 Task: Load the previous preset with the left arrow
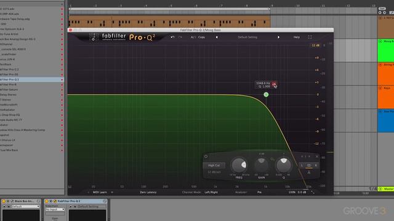(217, 37)
